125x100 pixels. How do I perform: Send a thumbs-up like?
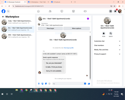click(x=89, y=83)
